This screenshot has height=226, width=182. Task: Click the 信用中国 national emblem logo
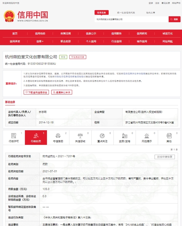pyautogui.click(x=9, y=16)
